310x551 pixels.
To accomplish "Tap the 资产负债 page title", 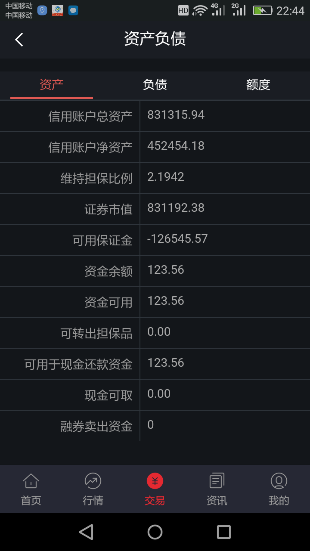I will (155, 39).
